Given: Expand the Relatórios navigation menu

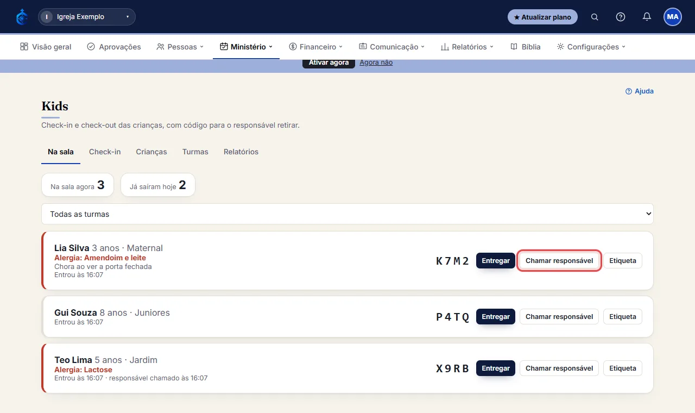Looking at the screenshot, I should pyautogui.click(x=467, y=47).
